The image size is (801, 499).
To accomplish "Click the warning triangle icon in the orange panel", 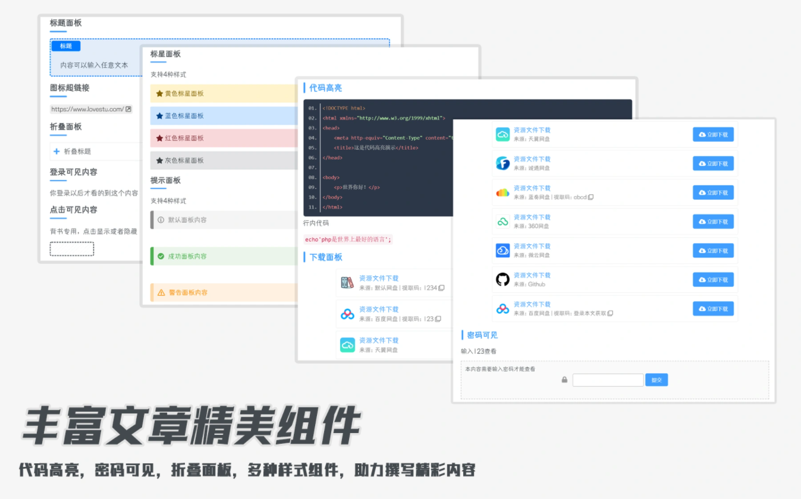I will [161, 293].
